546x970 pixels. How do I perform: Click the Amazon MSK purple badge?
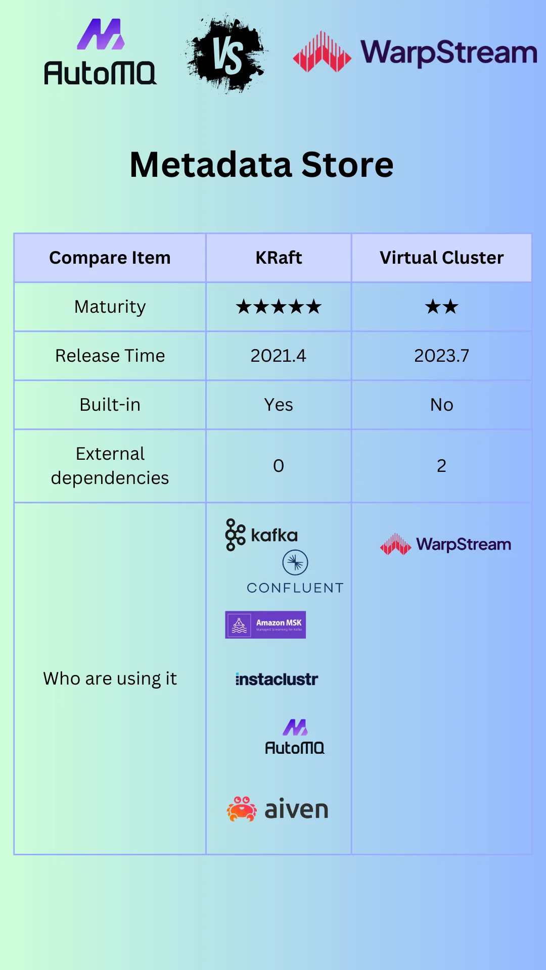point(265,625)
